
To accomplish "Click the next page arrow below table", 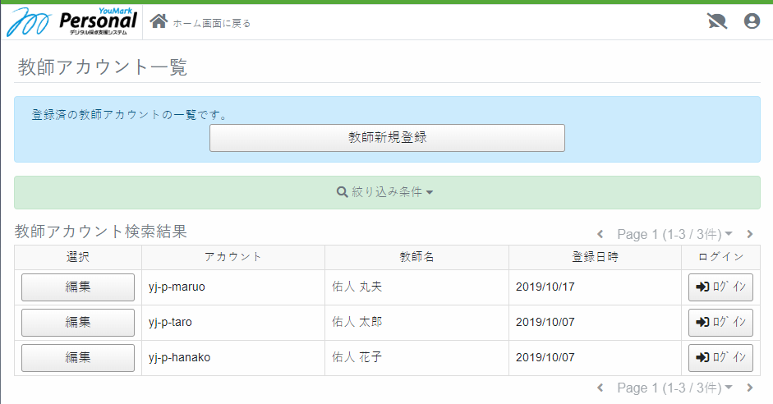I will click(749, 388).
